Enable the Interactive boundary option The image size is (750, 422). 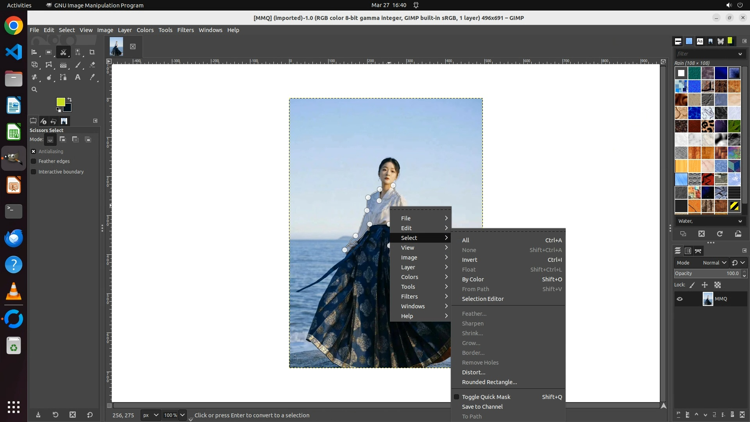(x=34, y=172)
